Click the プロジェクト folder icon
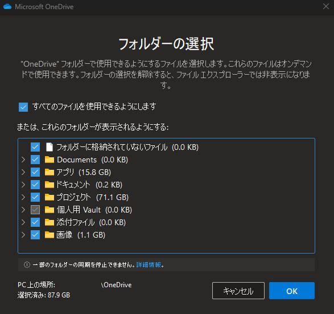 (50, 197)
